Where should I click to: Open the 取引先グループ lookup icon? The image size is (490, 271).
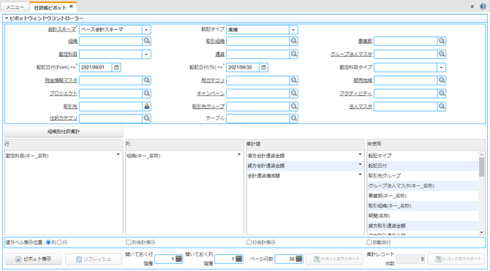tap(294, 107)
